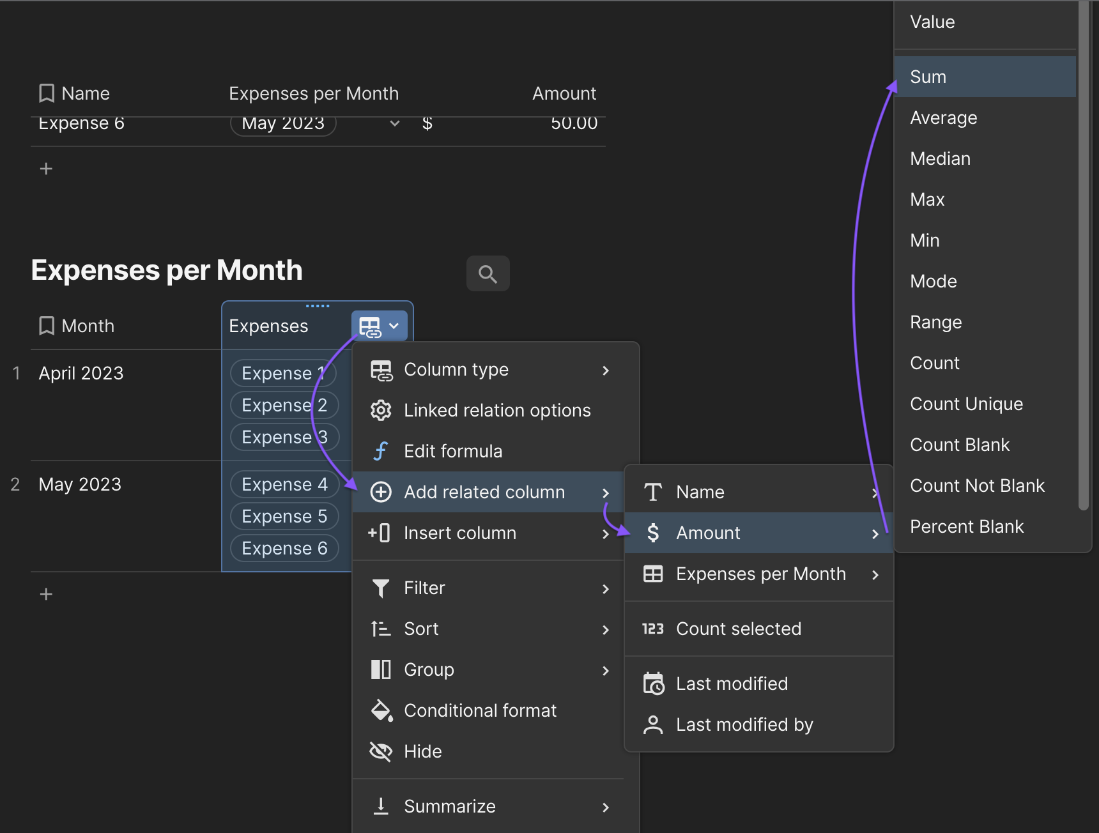This screenshot has width=1099, height=833.
Task: Open the May 2023 dropdown in the Expense 6 row
Action: click(x=395, y=123)
